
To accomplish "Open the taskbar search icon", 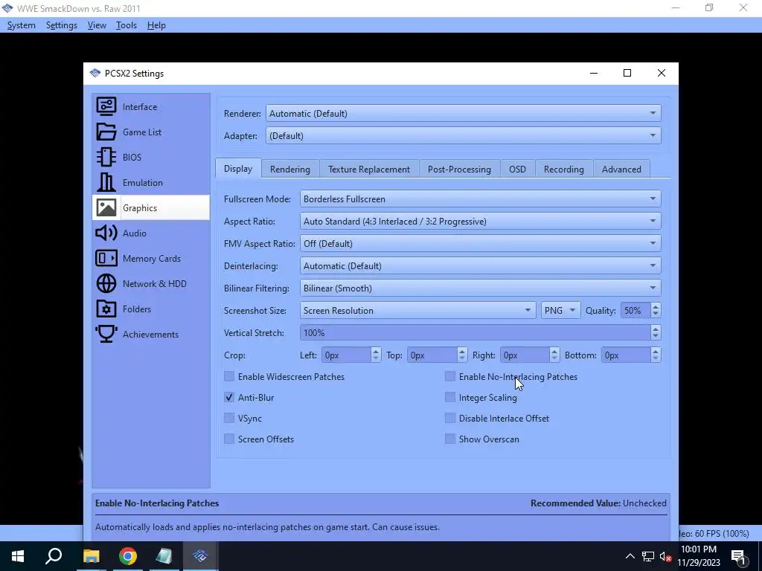I will [x=54, y=556].
